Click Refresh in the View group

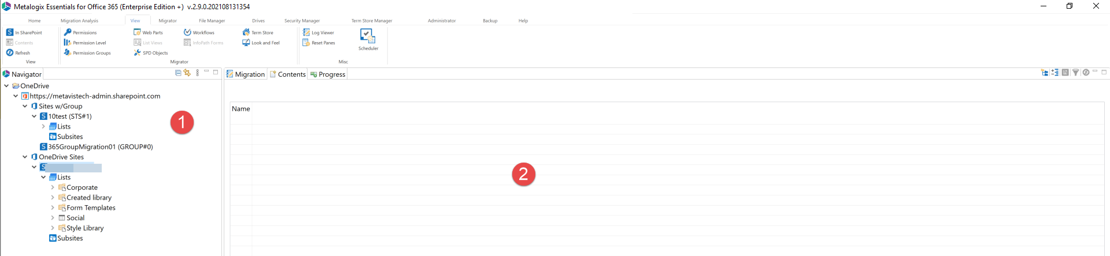click(x=18, y=53)
